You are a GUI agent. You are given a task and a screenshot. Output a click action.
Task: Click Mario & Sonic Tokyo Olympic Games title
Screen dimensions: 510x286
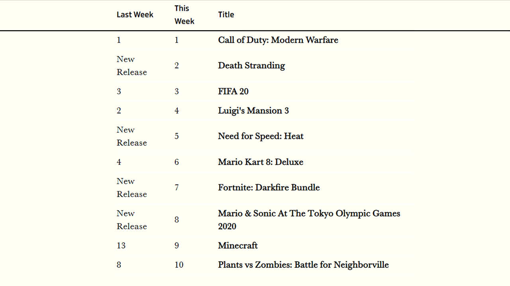pos(309,220)
